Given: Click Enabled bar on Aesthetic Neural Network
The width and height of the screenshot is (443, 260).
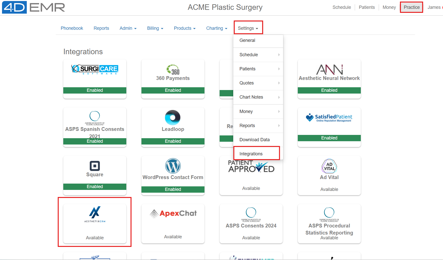Looking at the screenshot, I should [x=329, y=90].
